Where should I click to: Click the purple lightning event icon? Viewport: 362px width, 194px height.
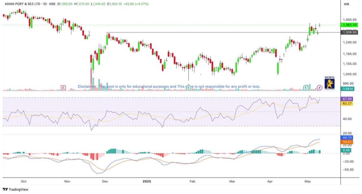click(320, 88)
